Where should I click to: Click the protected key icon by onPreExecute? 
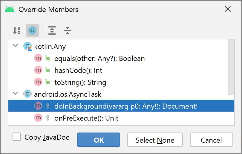pos(48,118)
